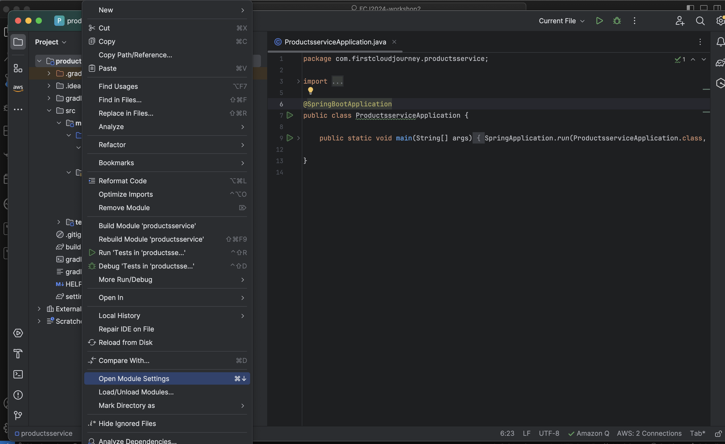Open the Notifications bell icon
Image resolution: width=725 pixels, height=444 pixels.
[720, 42]
